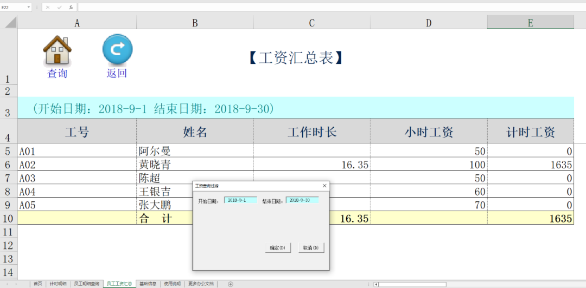Open the Name Box dropdown arrow

coord(28,8)
